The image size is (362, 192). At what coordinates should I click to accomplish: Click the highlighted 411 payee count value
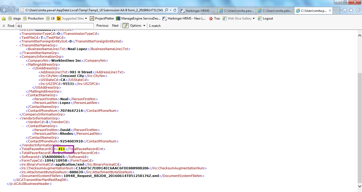click(61, 149)
